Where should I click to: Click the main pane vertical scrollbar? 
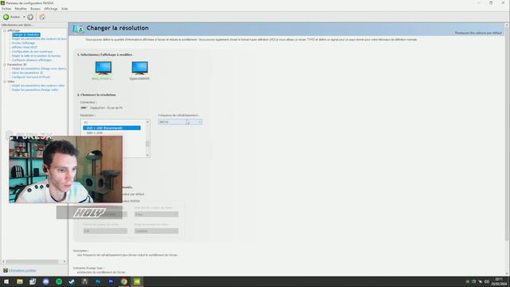[507, 133]
